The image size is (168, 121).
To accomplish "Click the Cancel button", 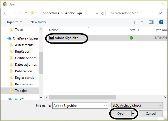I will (x=151, y=114).
